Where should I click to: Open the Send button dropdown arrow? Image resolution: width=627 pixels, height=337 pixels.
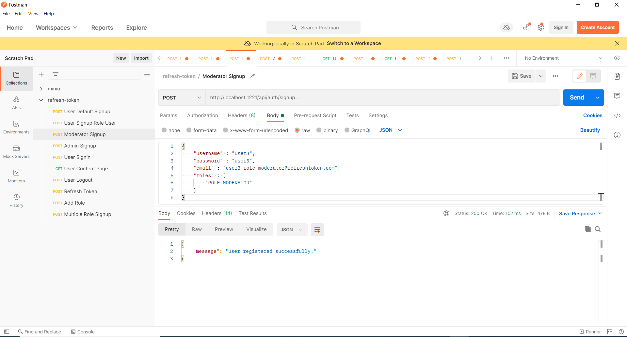(598, 98)
